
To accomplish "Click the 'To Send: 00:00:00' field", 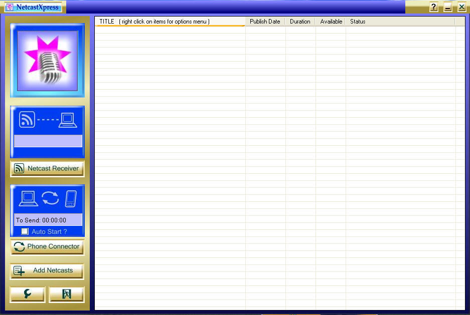I will coord(48,220).
